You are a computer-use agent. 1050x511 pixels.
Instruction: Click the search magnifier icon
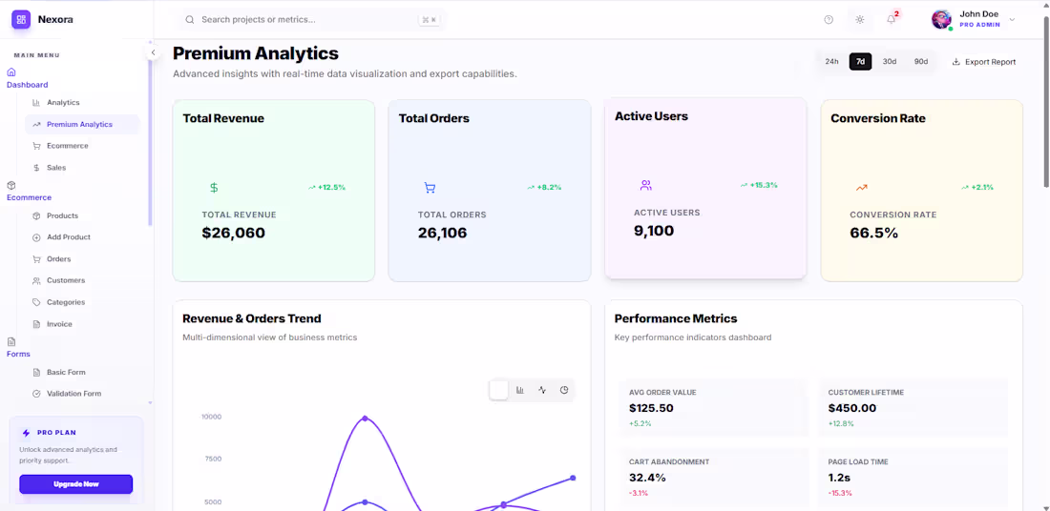(x=190, y=20)
